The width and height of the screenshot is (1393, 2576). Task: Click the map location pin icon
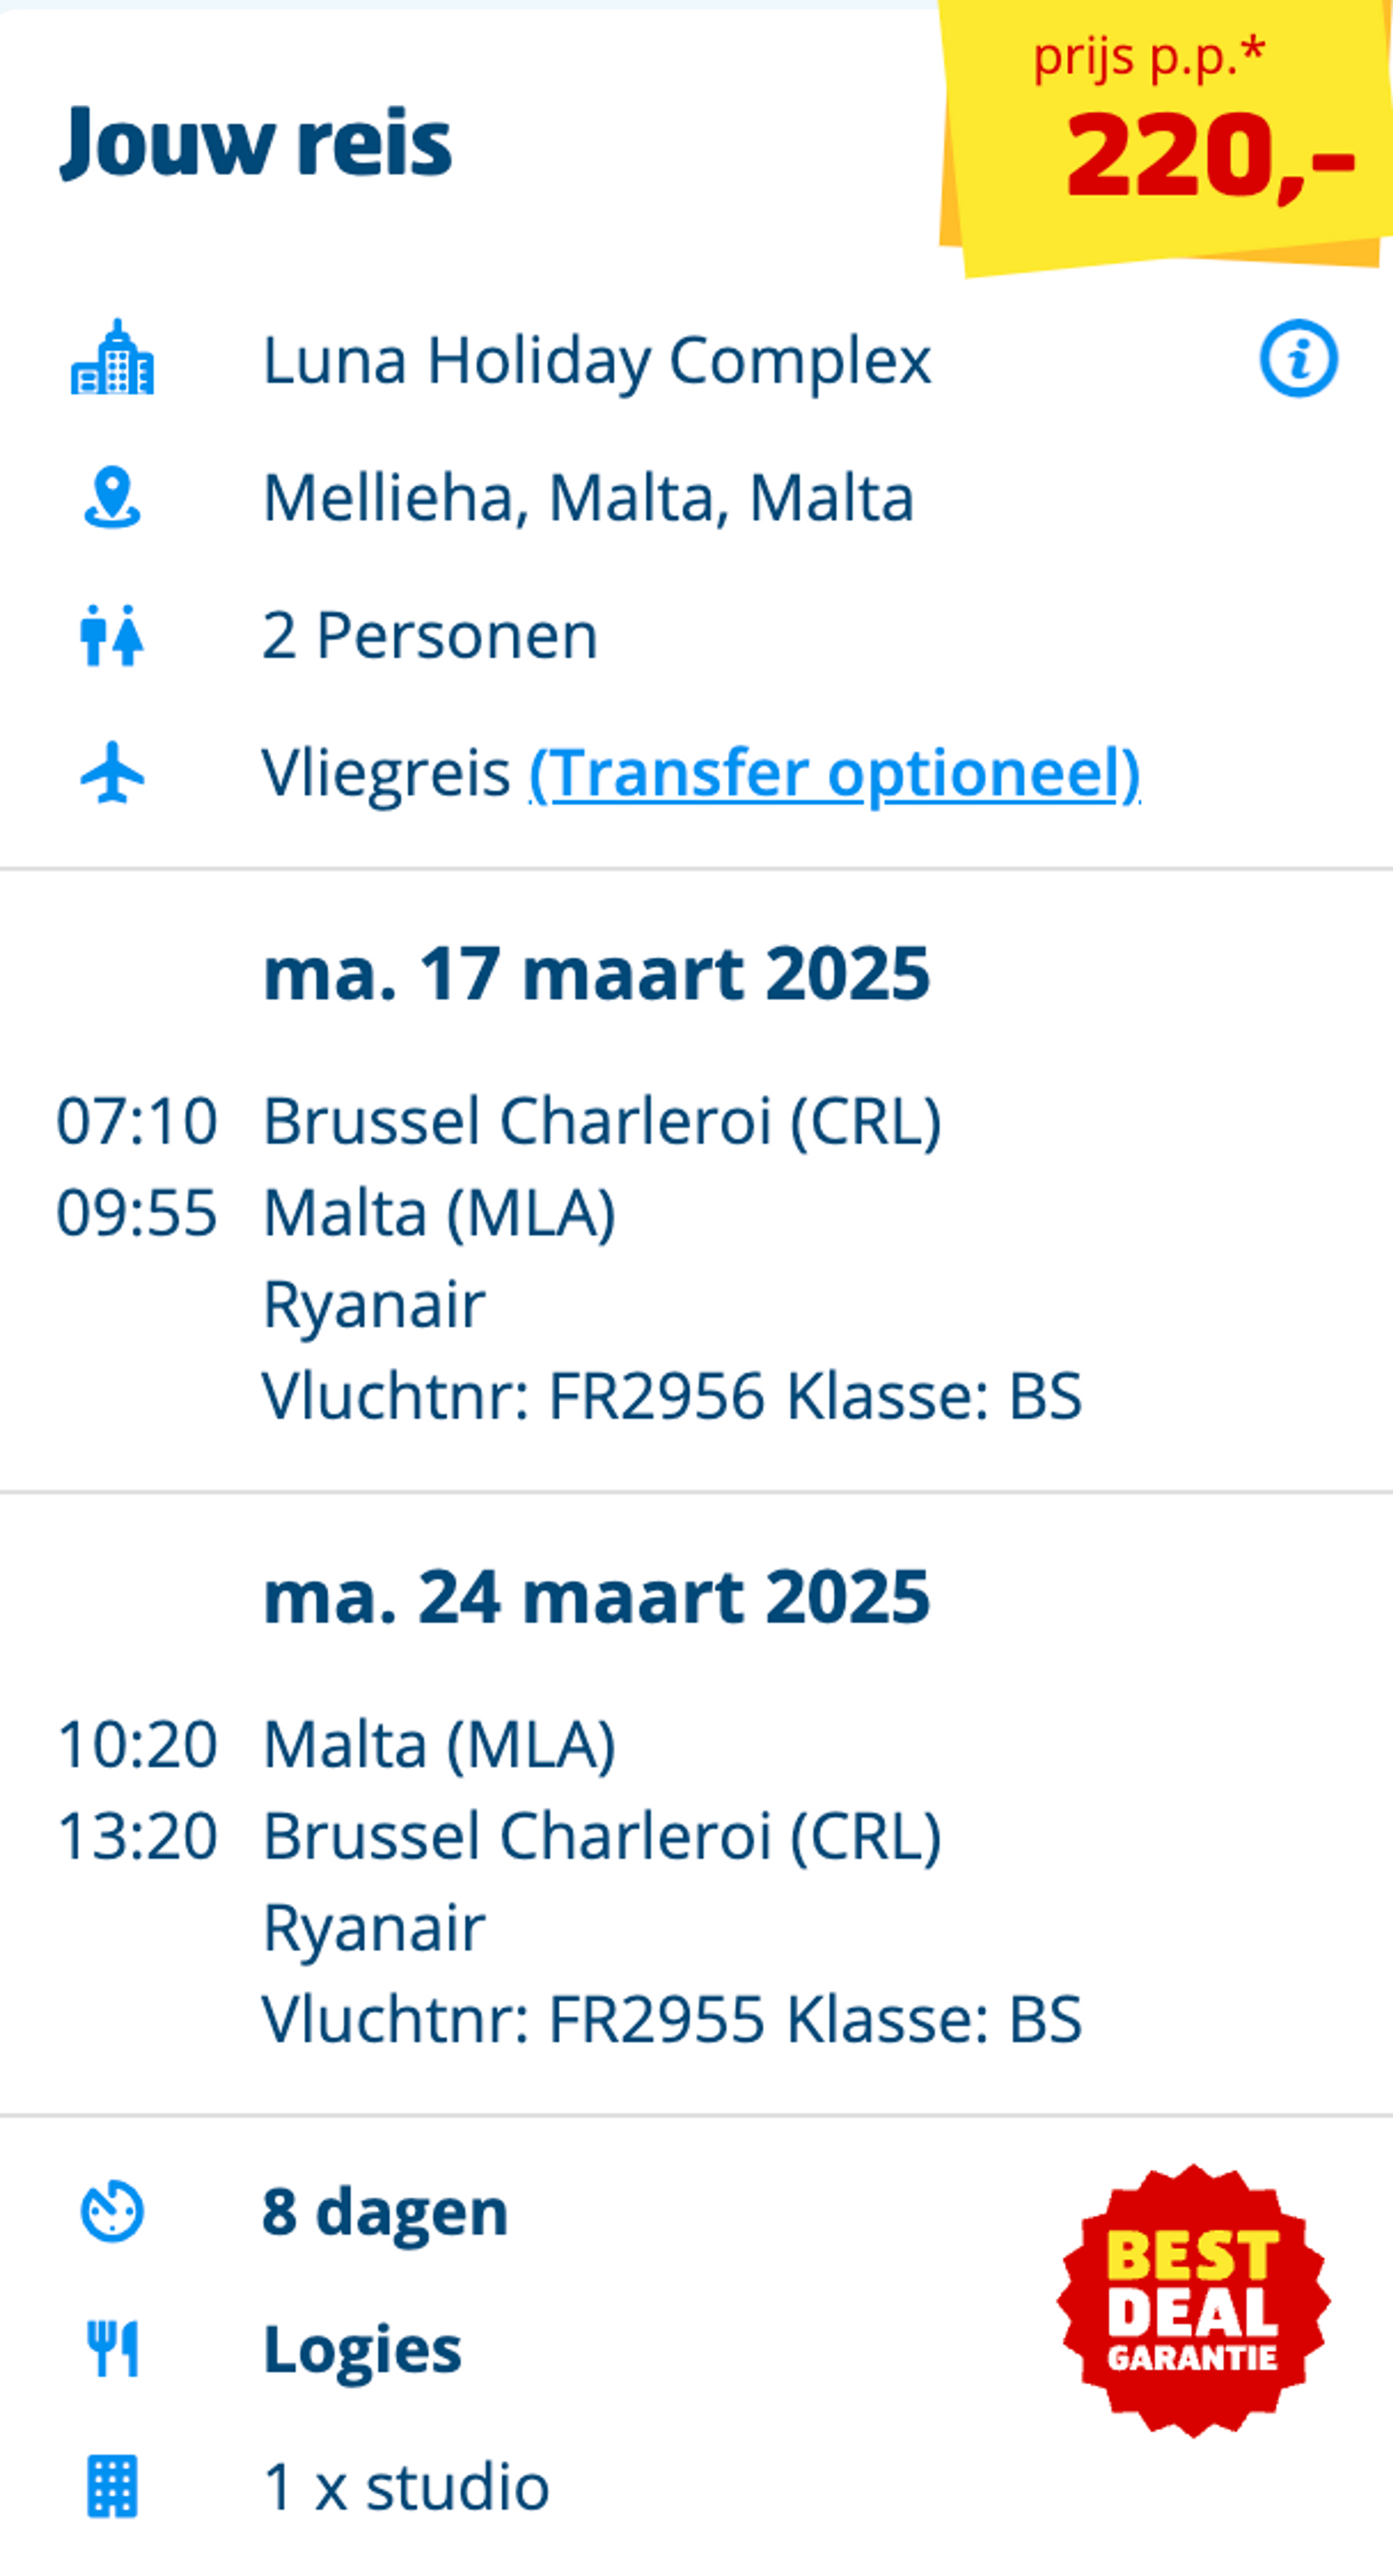point(112,497)
